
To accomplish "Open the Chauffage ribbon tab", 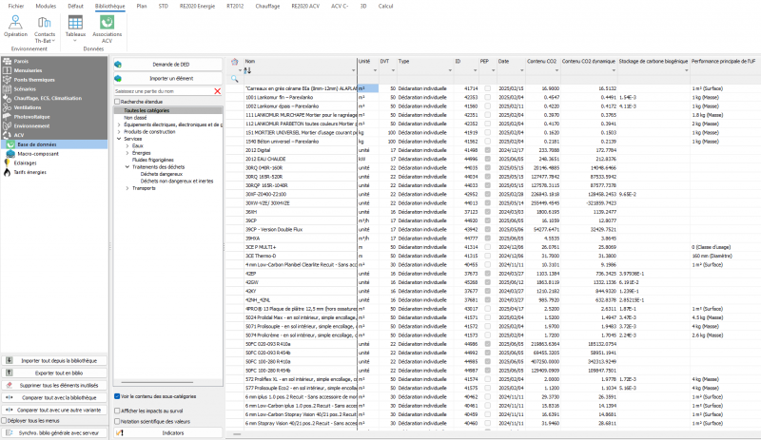I will pos(267,7).
